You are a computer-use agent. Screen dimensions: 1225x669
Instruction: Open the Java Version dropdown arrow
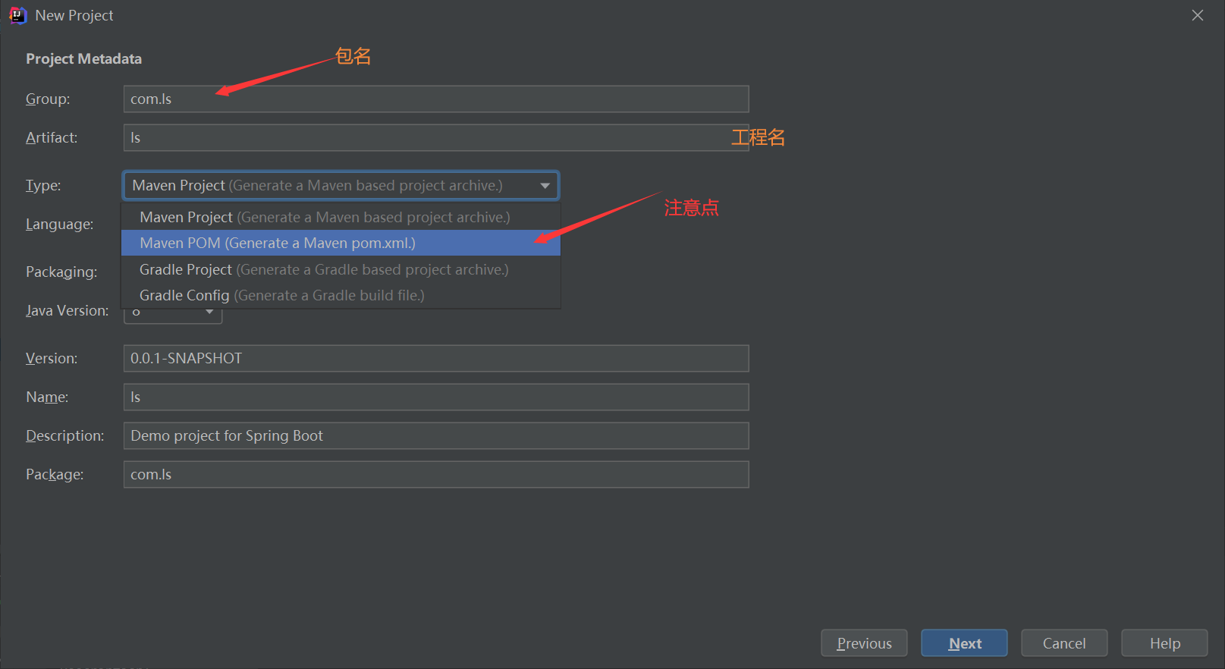click(x=209, y=313)
